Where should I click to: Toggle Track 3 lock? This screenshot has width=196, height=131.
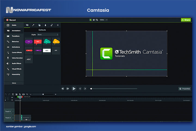13,119
